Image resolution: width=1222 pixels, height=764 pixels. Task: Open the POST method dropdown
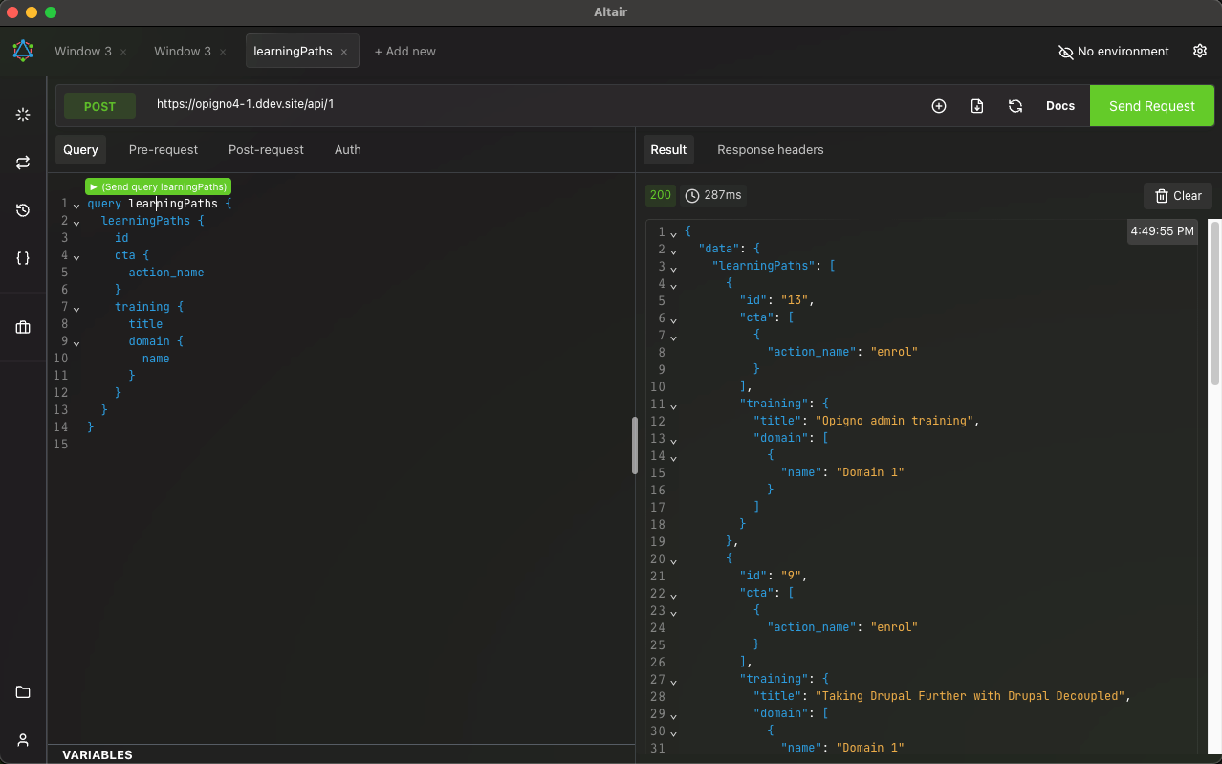click(99, 106)
